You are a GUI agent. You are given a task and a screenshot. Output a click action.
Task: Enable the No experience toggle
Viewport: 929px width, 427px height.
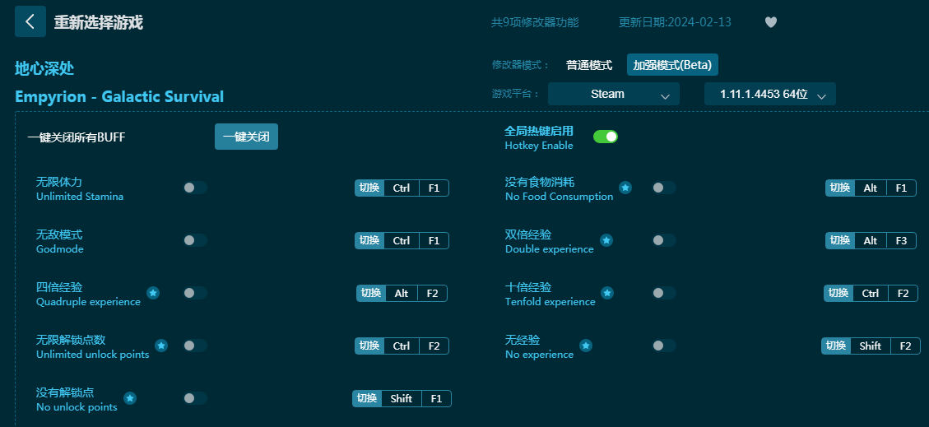click(663, 346)
